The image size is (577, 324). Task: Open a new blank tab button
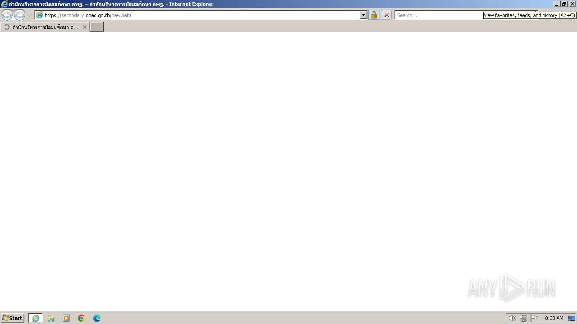(x=97, y=27)
